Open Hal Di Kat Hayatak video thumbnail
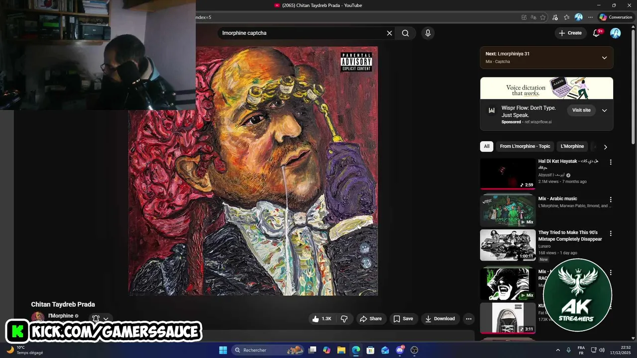The height and width of the screenshot is (358, 637). [x=508, y=174]
